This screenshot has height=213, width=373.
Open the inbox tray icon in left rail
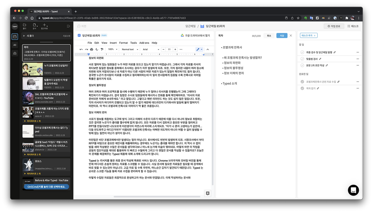click(x=15, y=36)
